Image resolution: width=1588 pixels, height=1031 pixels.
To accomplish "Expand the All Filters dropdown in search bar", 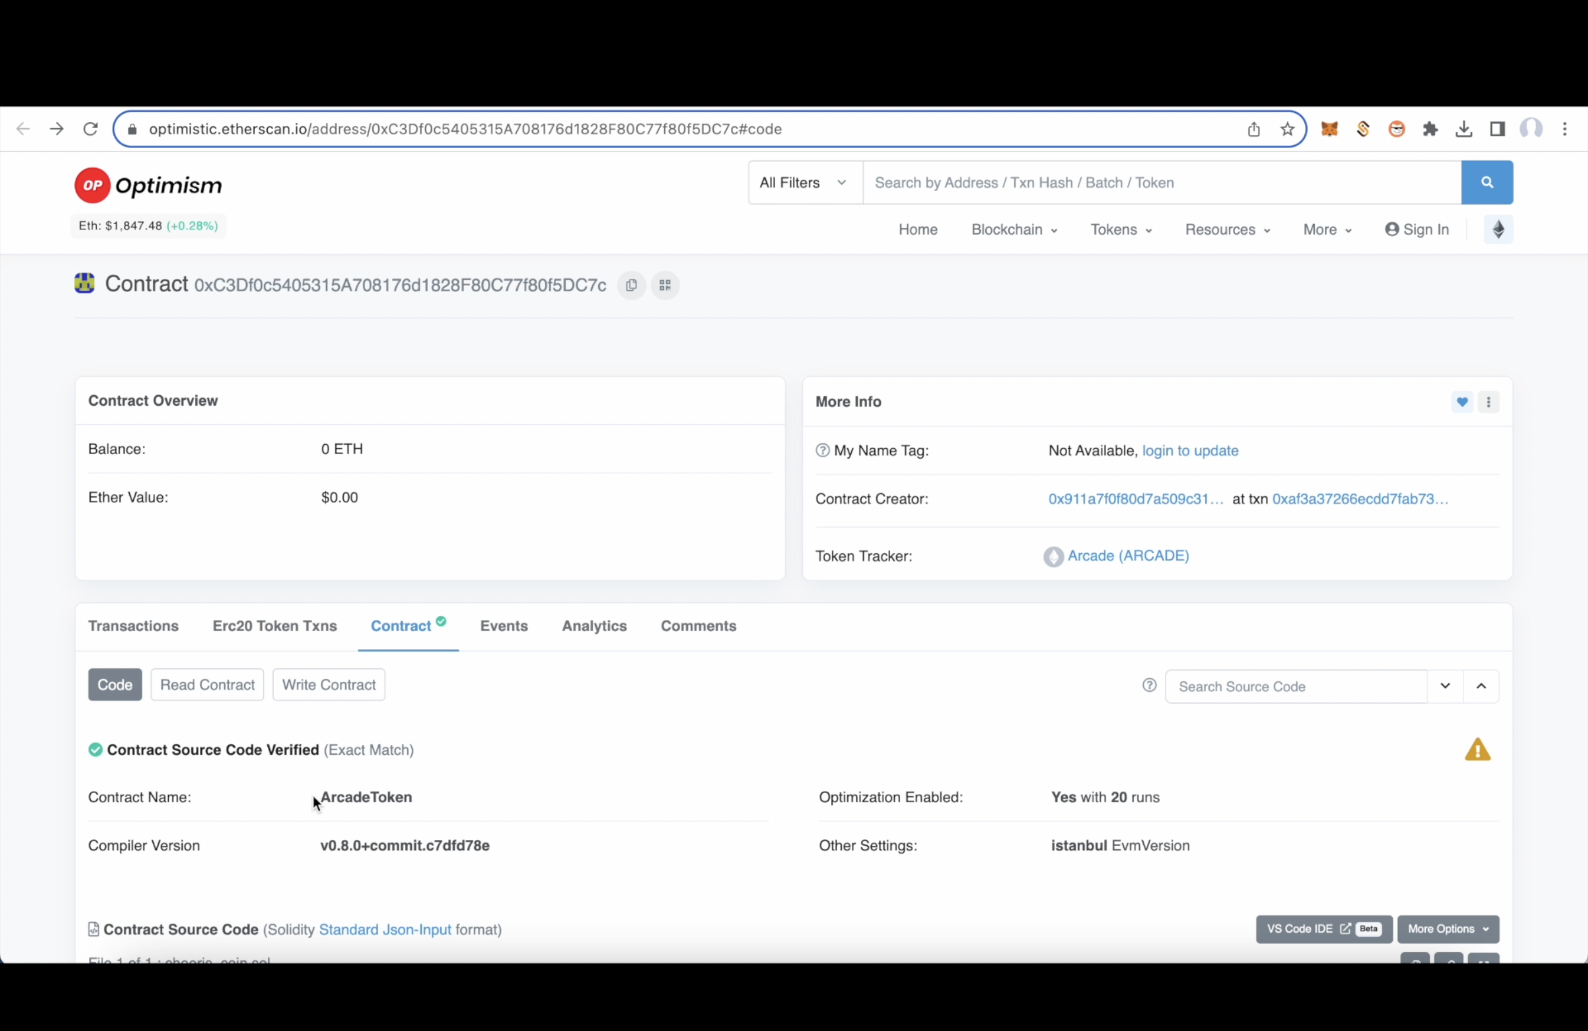I will point(802,182).
